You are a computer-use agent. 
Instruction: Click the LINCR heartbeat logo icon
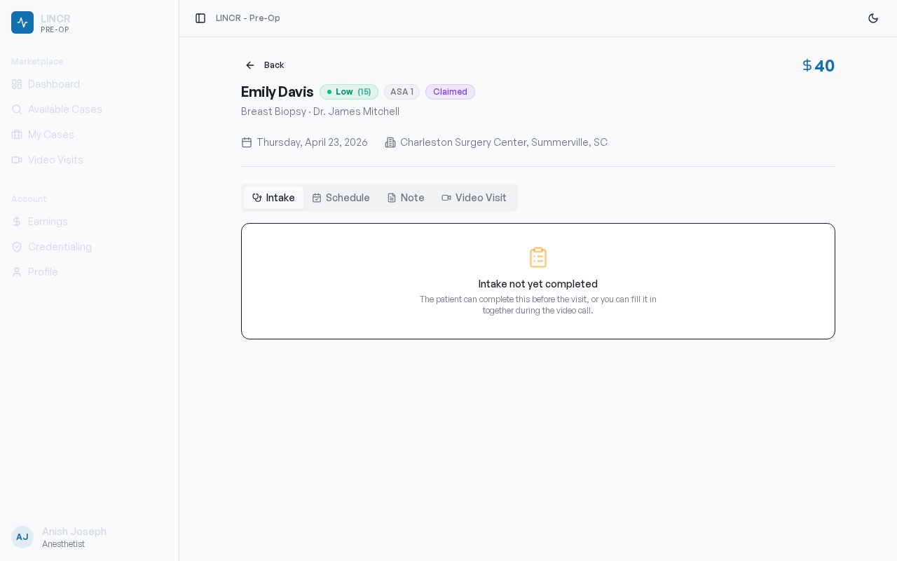(x=22, y=22)
